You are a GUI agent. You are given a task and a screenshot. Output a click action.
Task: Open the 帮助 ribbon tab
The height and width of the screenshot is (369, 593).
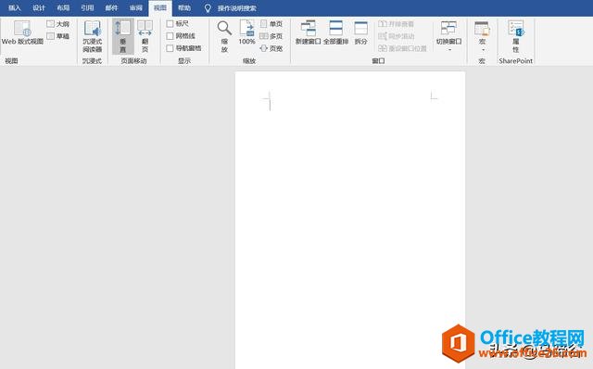coord(184,7)
